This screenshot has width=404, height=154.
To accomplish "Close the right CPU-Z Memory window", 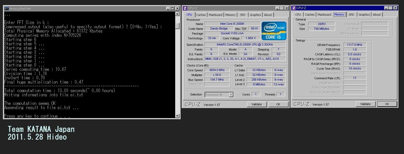I will point(395,8).
